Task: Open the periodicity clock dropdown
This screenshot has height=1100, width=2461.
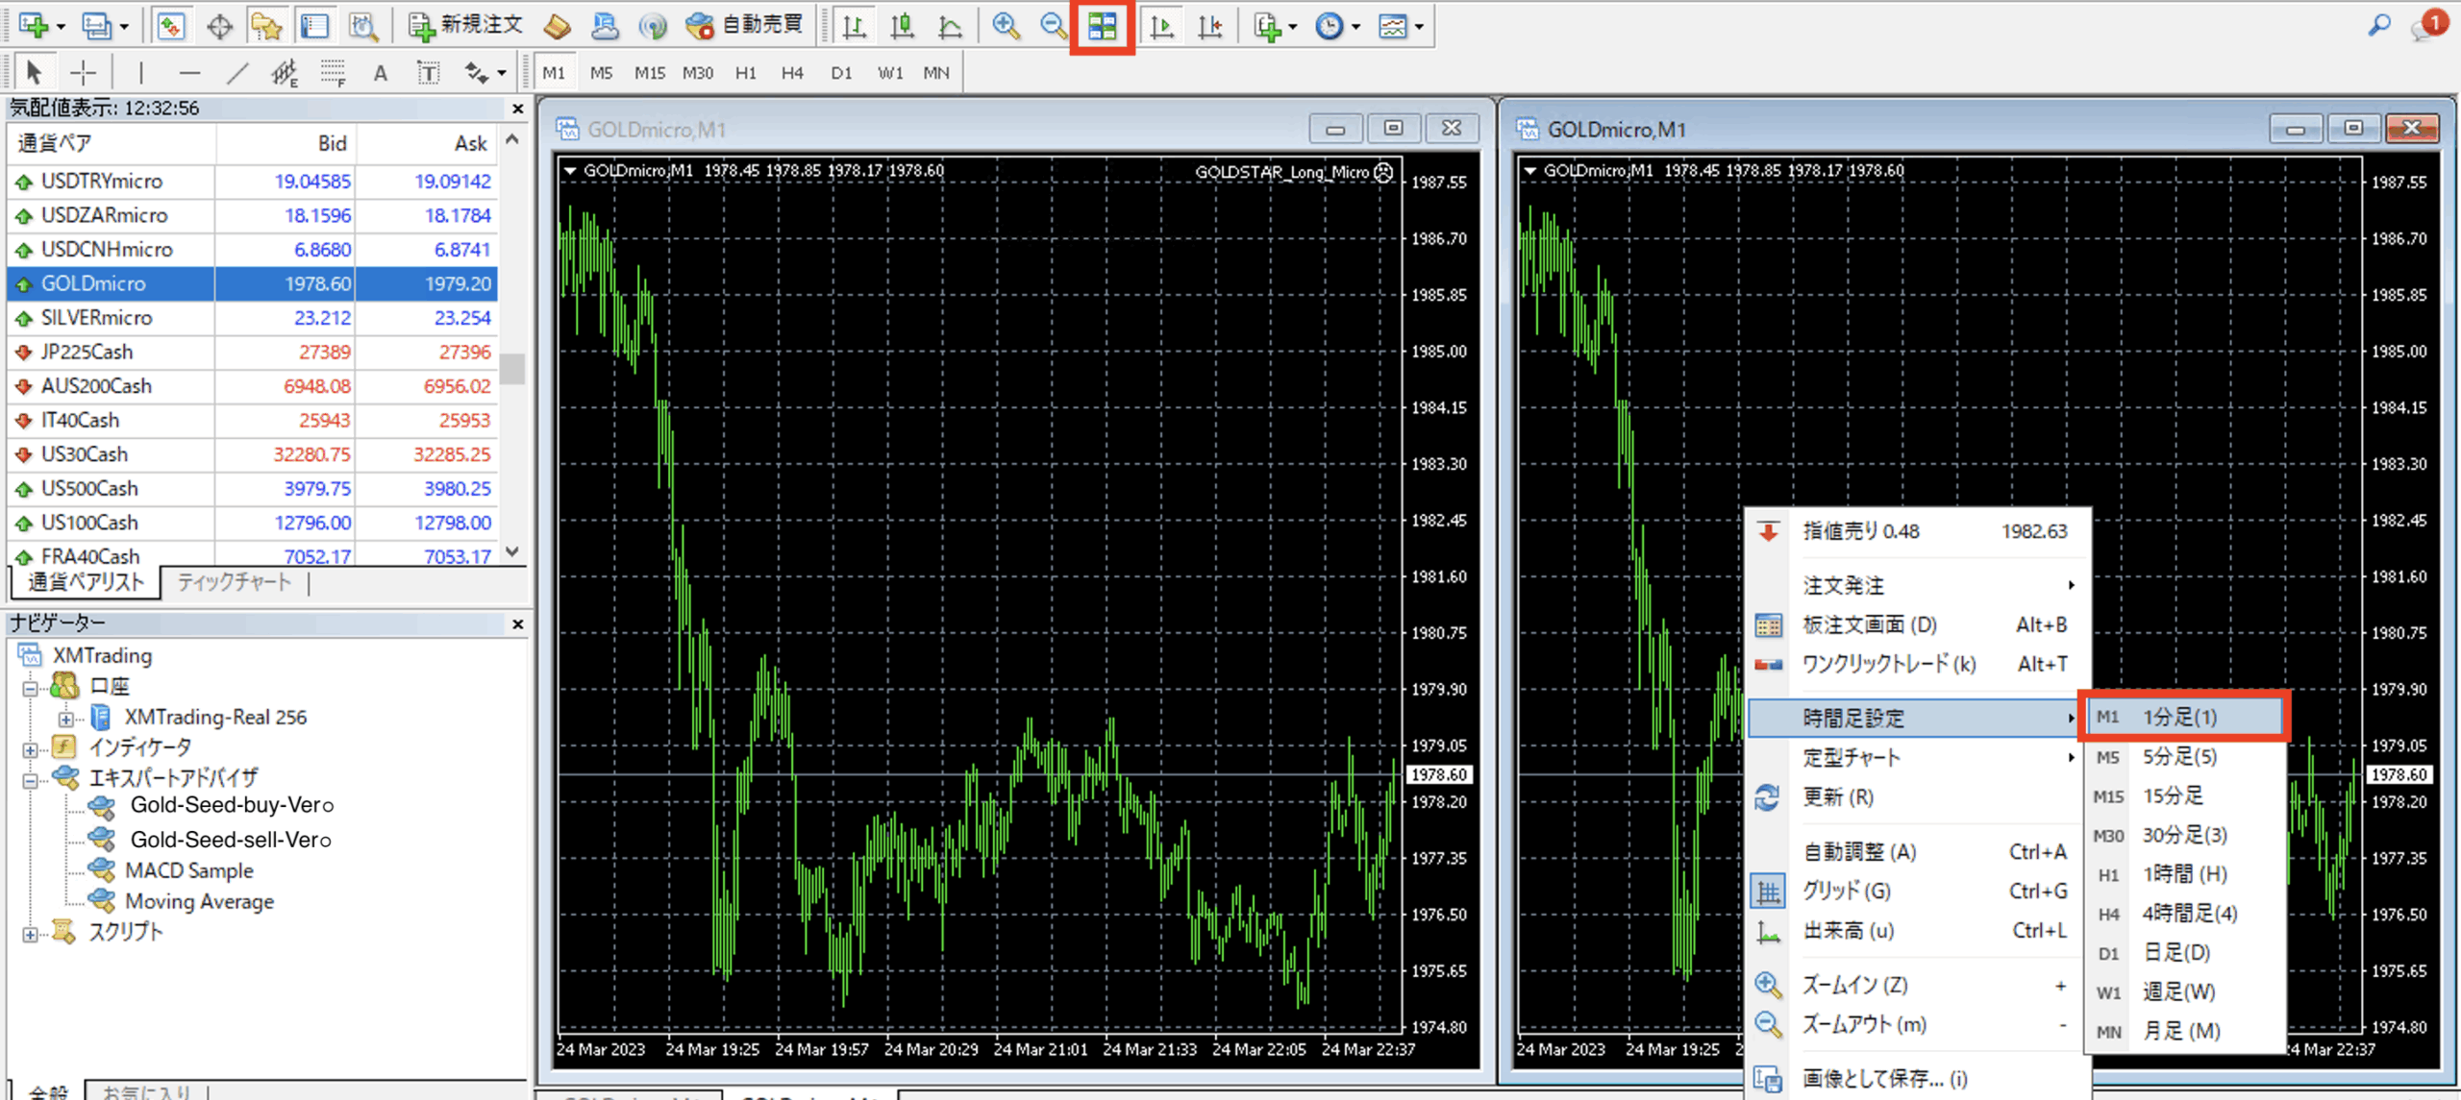Action: 1337,26
